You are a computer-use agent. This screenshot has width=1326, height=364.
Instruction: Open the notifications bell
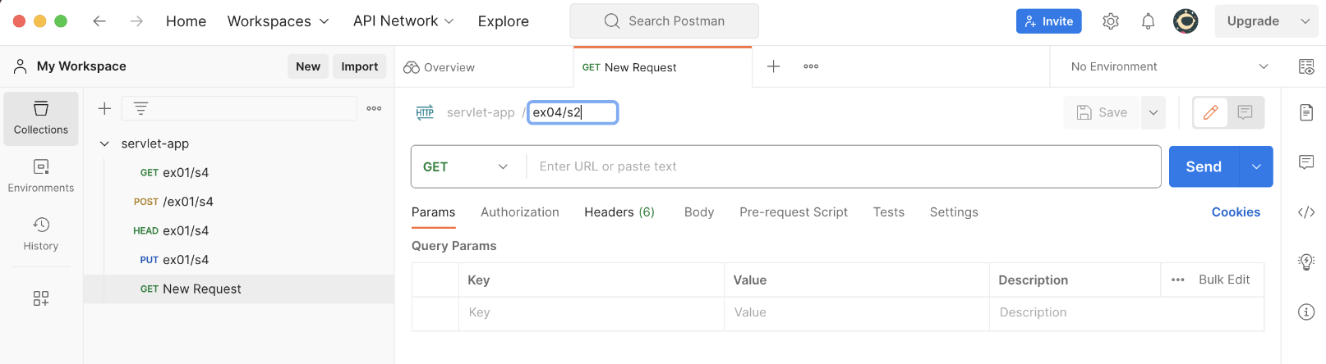[x=1149, y=21]
